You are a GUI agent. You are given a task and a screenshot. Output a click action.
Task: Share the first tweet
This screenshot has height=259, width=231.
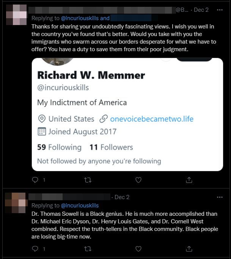click(190, 180)
